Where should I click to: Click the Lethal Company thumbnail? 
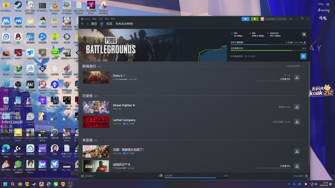pyautogui.click(x=96, y=122)
